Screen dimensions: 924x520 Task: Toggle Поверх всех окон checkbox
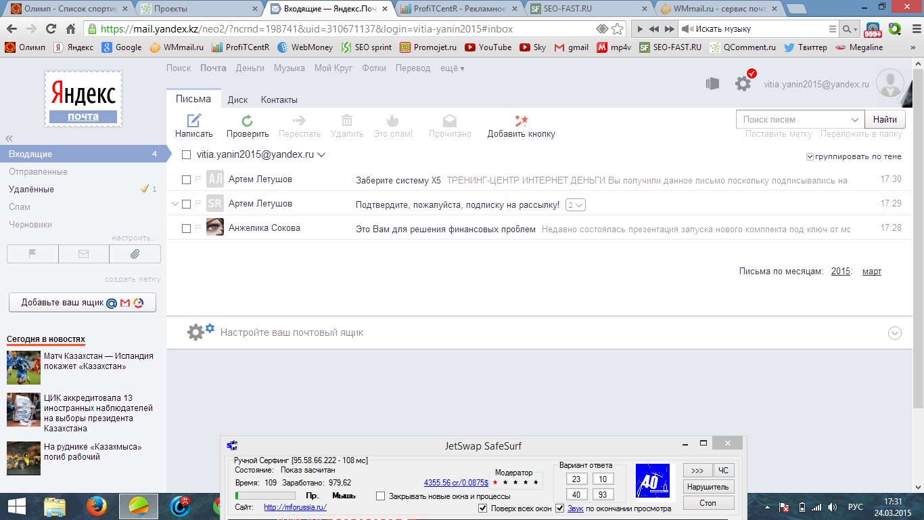click(483, 508)
